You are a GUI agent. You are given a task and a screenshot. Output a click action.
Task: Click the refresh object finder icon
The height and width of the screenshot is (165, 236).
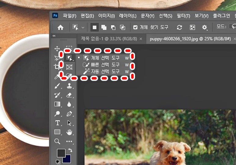coord(180,27)
